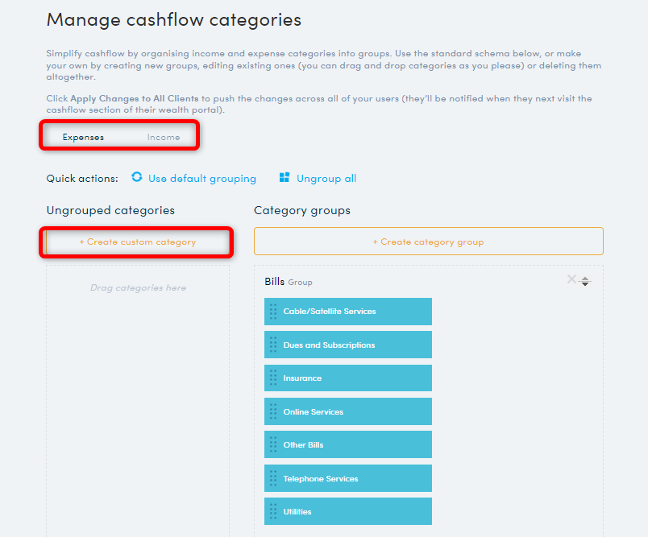Click the Quick actions label
Image resolution: width=648 pixels, height=537 pixels.
click(x=82, y=178)
